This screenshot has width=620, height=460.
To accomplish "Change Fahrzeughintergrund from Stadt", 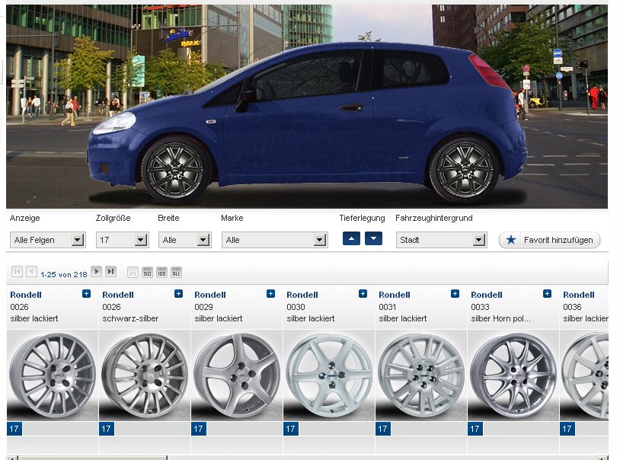I will click(x=441, y=240).
